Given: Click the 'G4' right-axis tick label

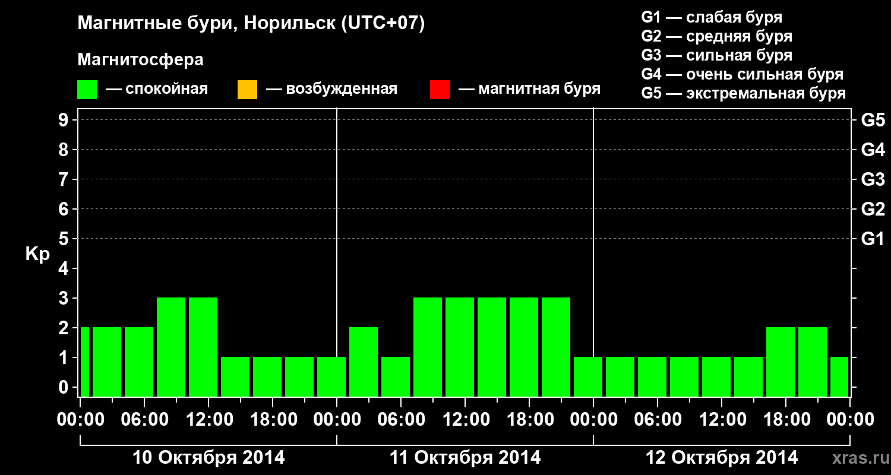Looking at the screenshot, I should click(x=873, y=150).
